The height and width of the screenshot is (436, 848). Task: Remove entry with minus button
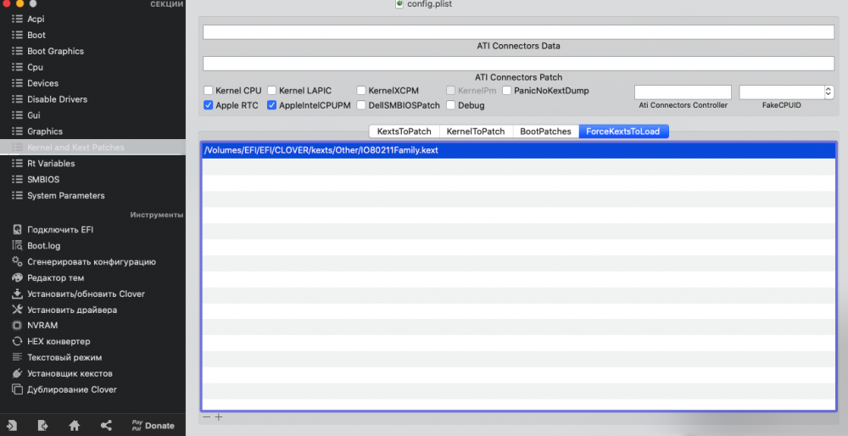click(x=206, y=417)
